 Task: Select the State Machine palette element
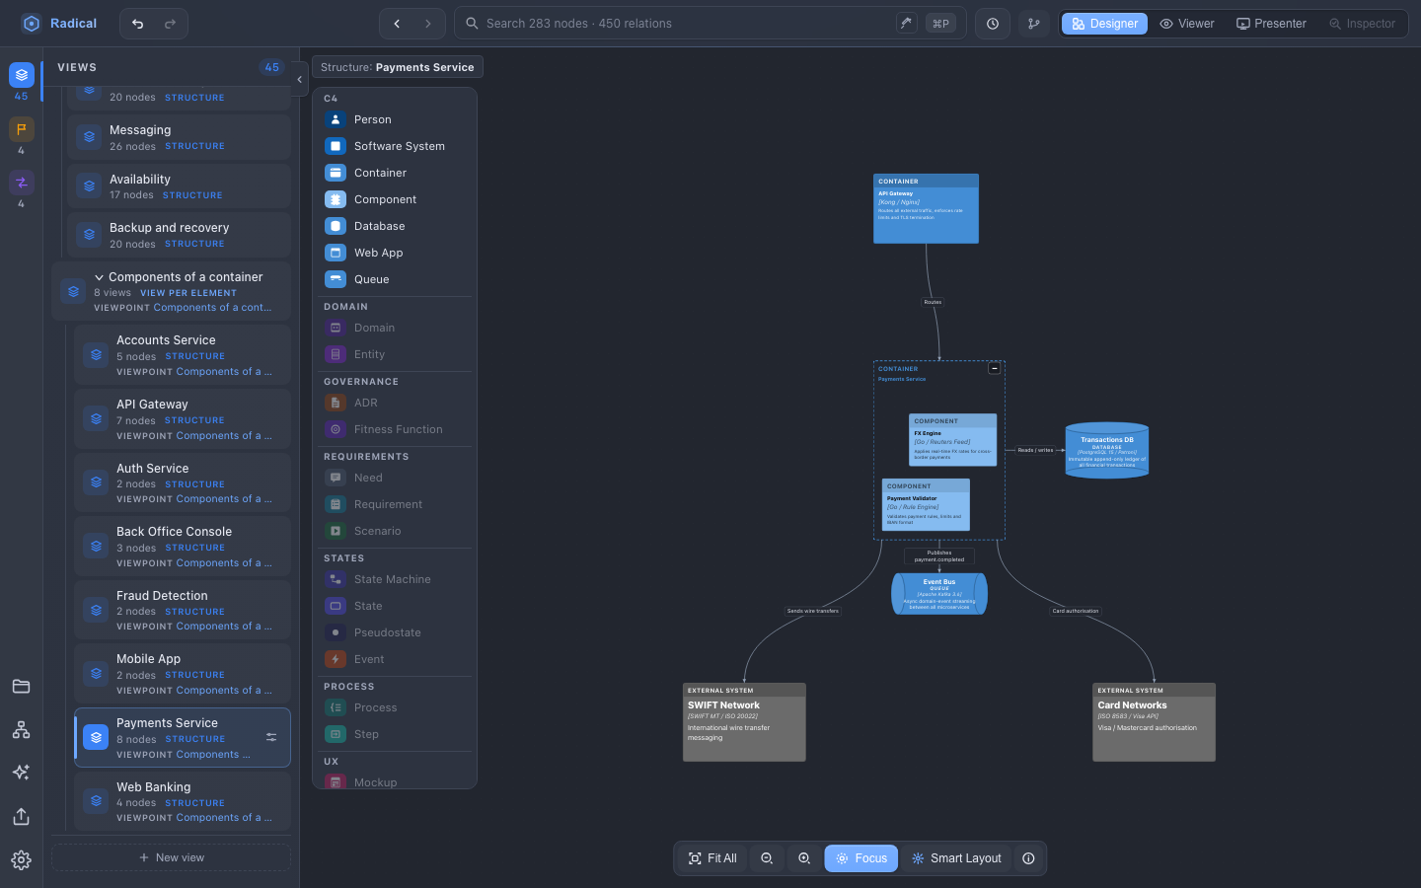point(395,579)
